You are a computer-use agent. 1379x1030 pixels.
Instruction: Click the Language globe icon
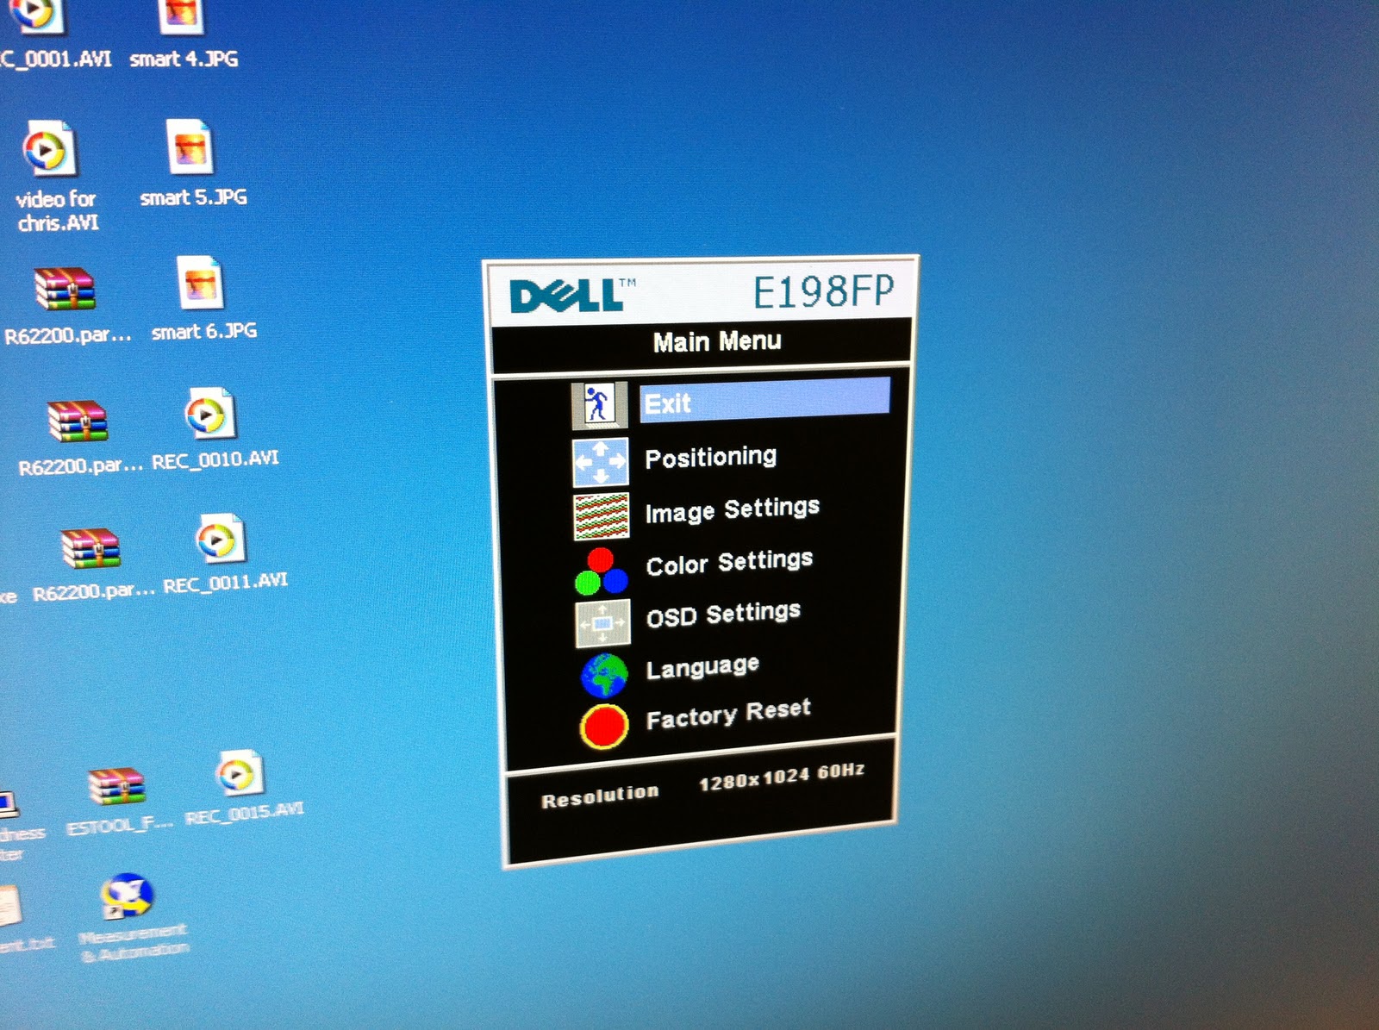click(605, 674)
